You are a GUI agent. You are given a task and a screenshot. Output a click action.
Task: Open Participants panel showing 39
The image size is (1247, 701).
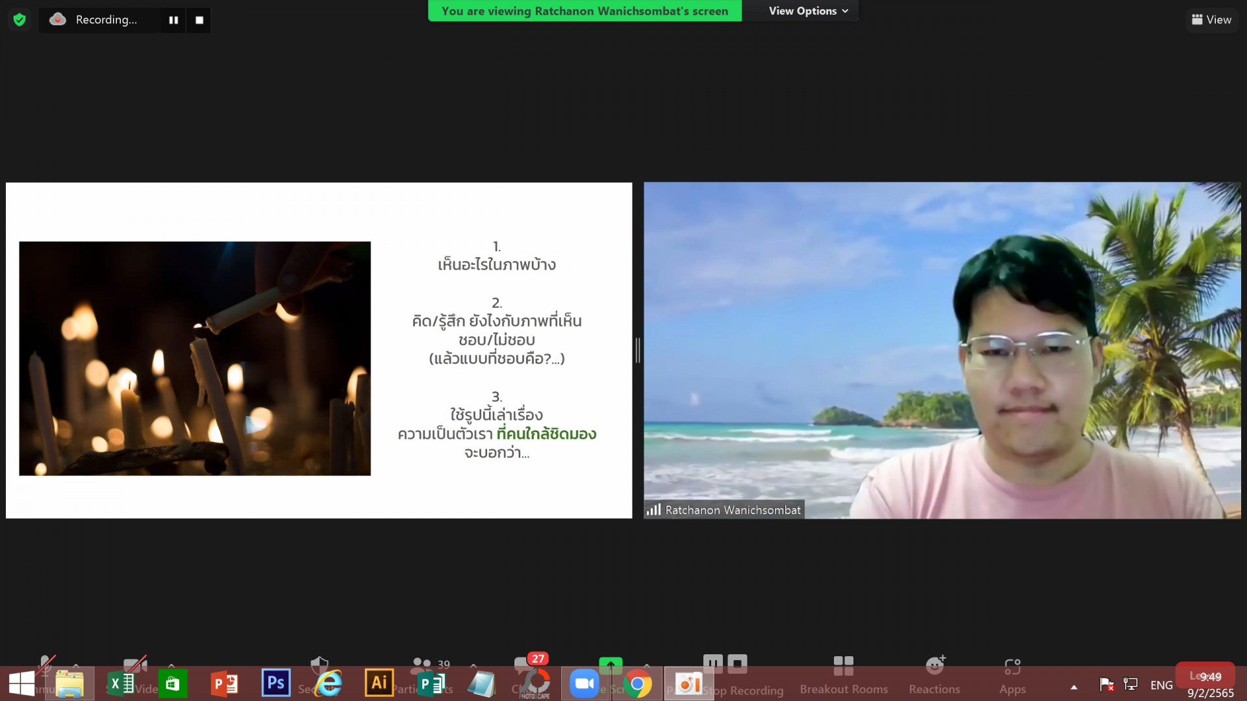[430, 665]
